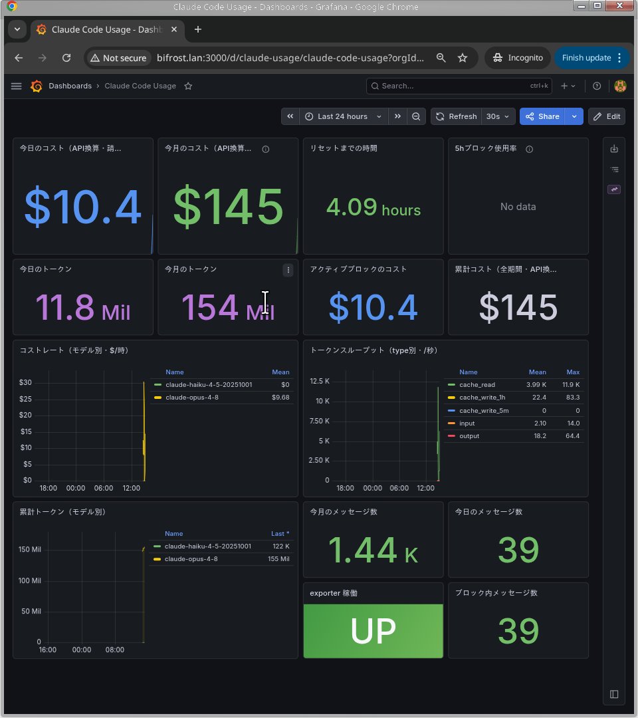Click the exporter 稼働 panel title
Image resolution: width=638 pixels, height=718 pixels.
[x=334, y=594]
